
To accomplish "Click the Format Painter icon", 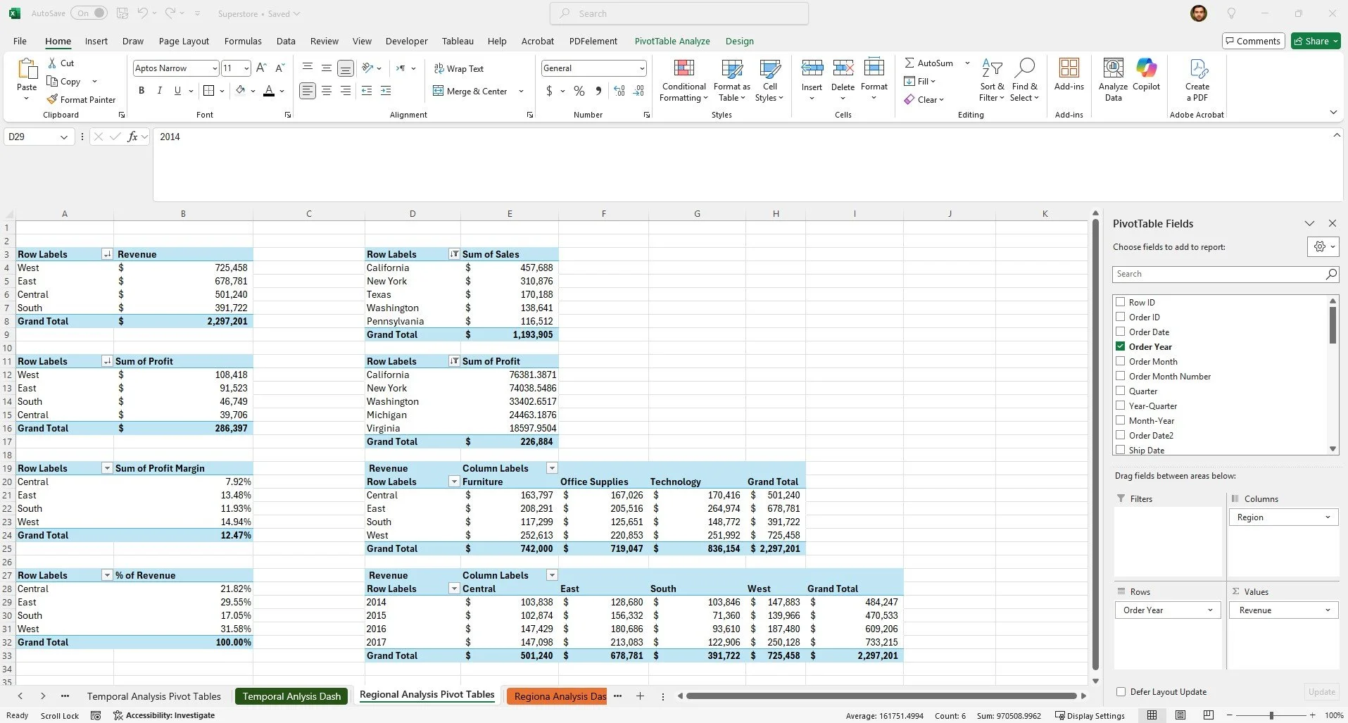I will click(x=52, y=99).
